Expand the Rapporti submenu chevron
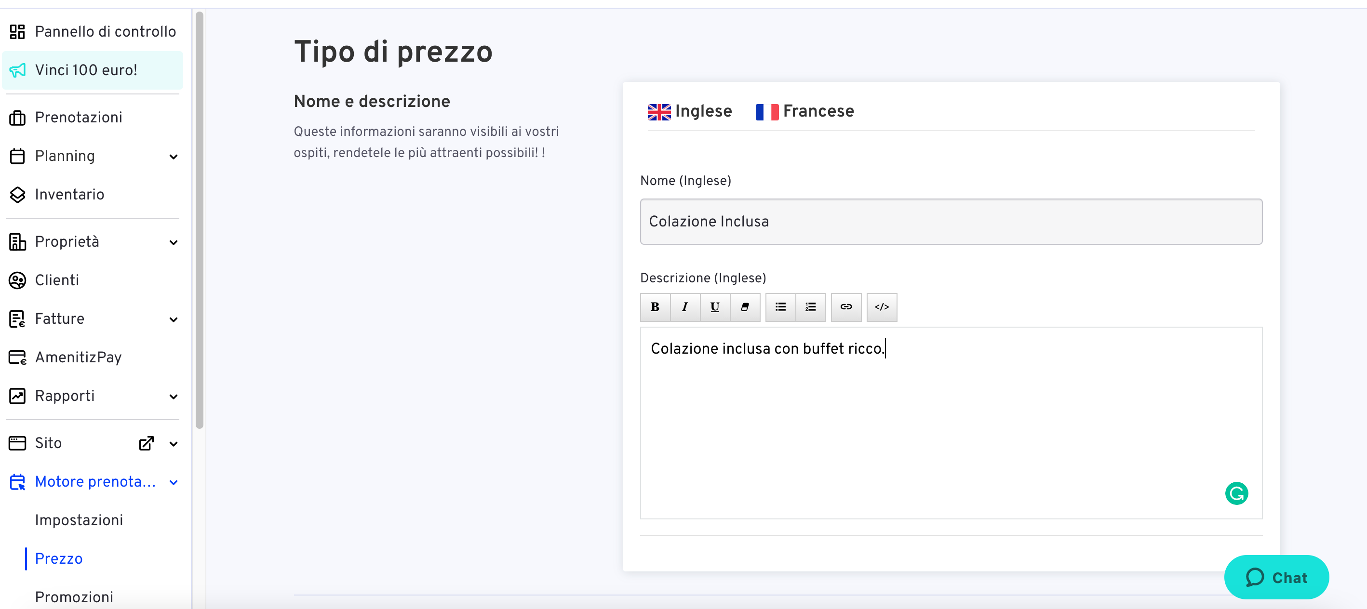Image resolution: width=1367 pixels, height=609 pixels. click(174, 396)
